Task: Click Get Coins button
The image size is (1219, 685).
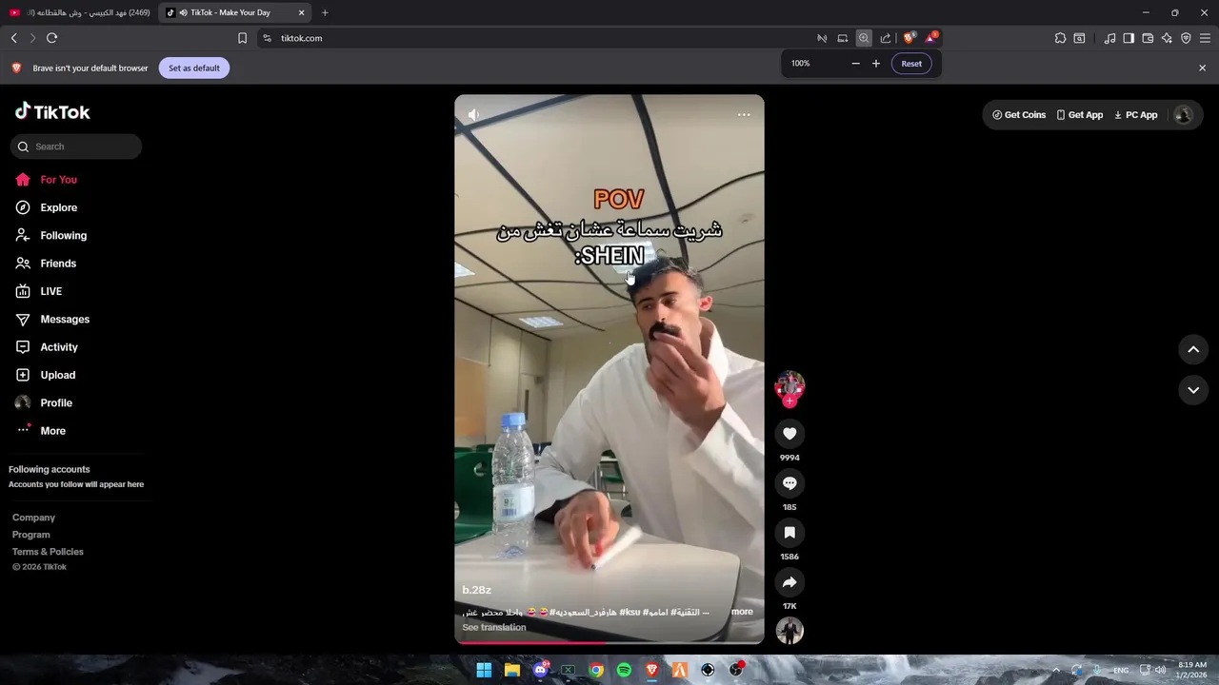Action: click(x=1019, y=115)
